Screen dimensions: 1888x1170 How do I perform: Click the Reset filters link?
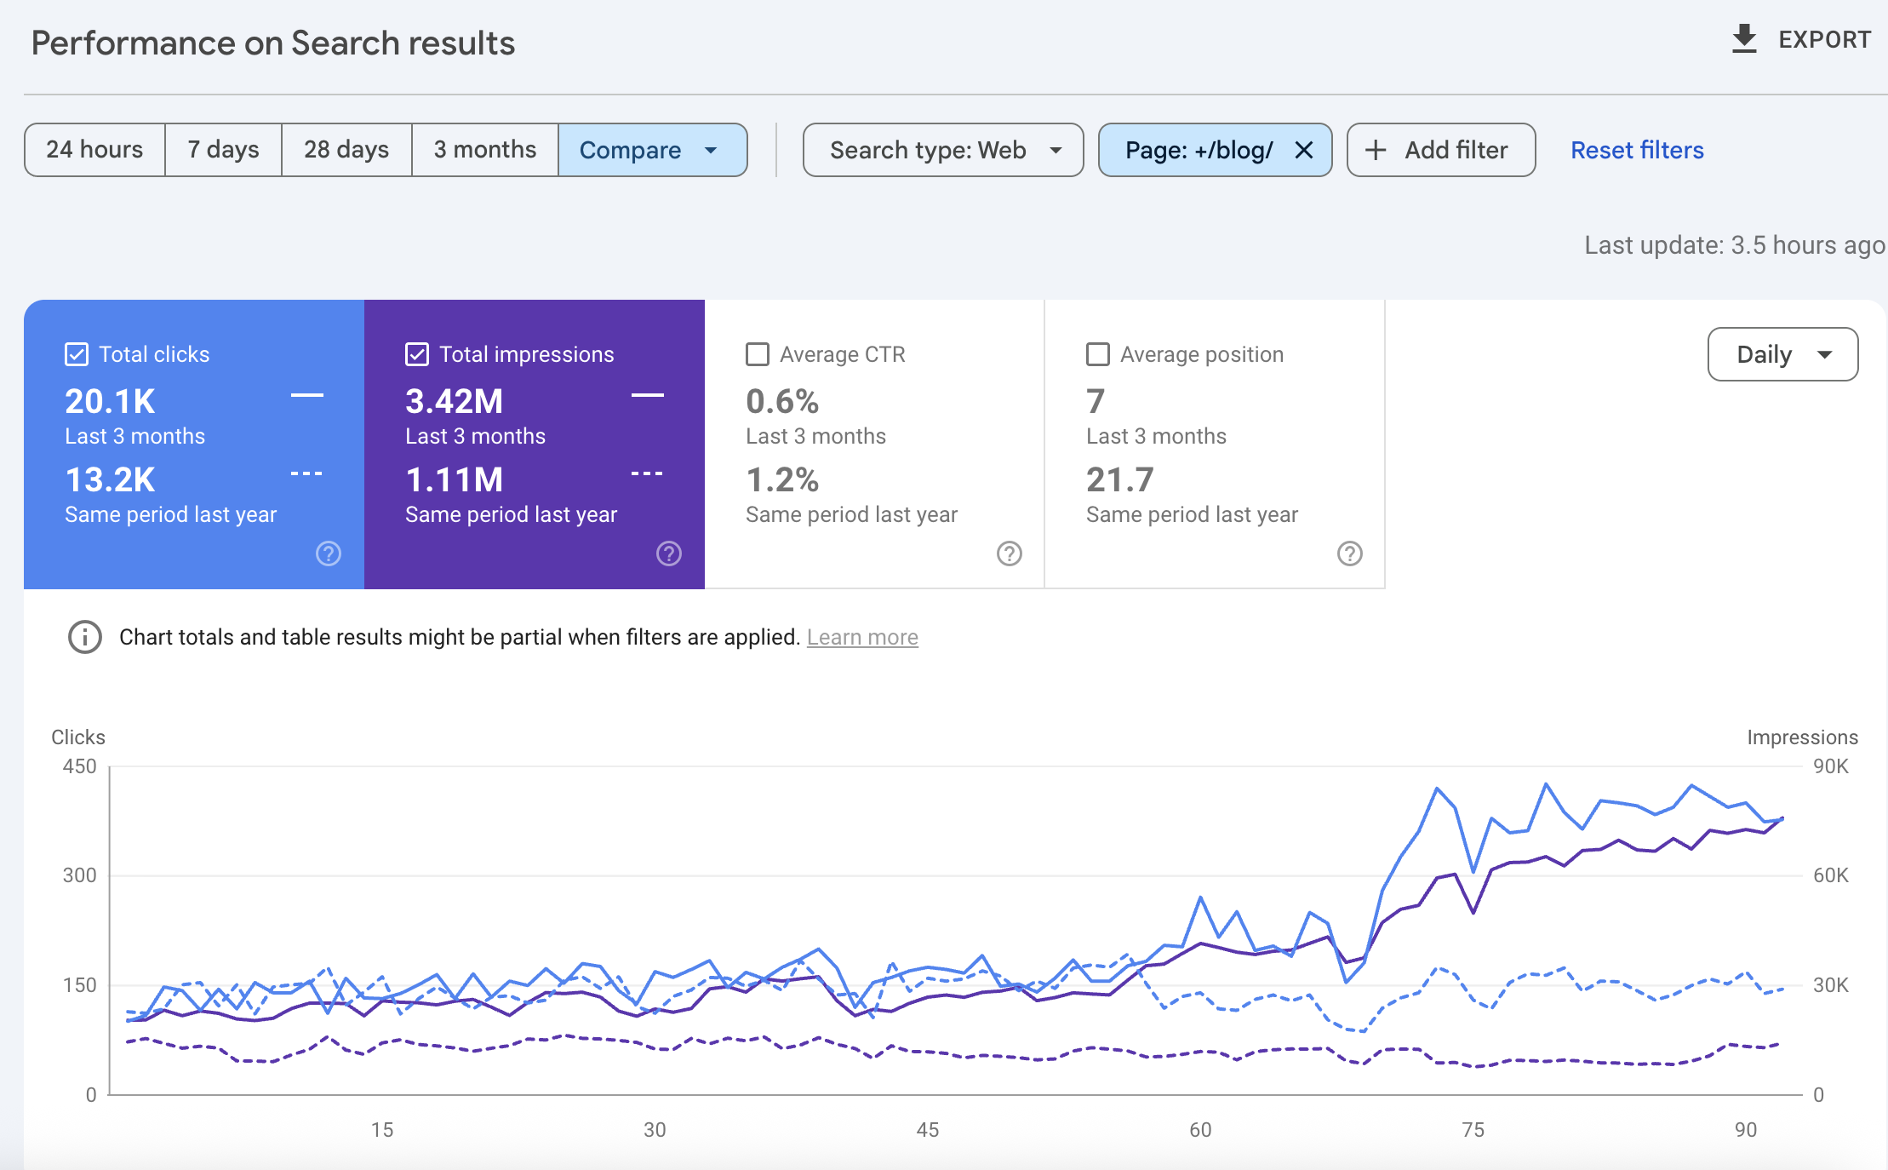[1637, 150]
